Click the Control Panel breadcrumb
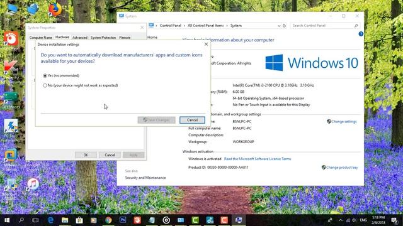The image size is (403, 226). [x=171, y=26]
